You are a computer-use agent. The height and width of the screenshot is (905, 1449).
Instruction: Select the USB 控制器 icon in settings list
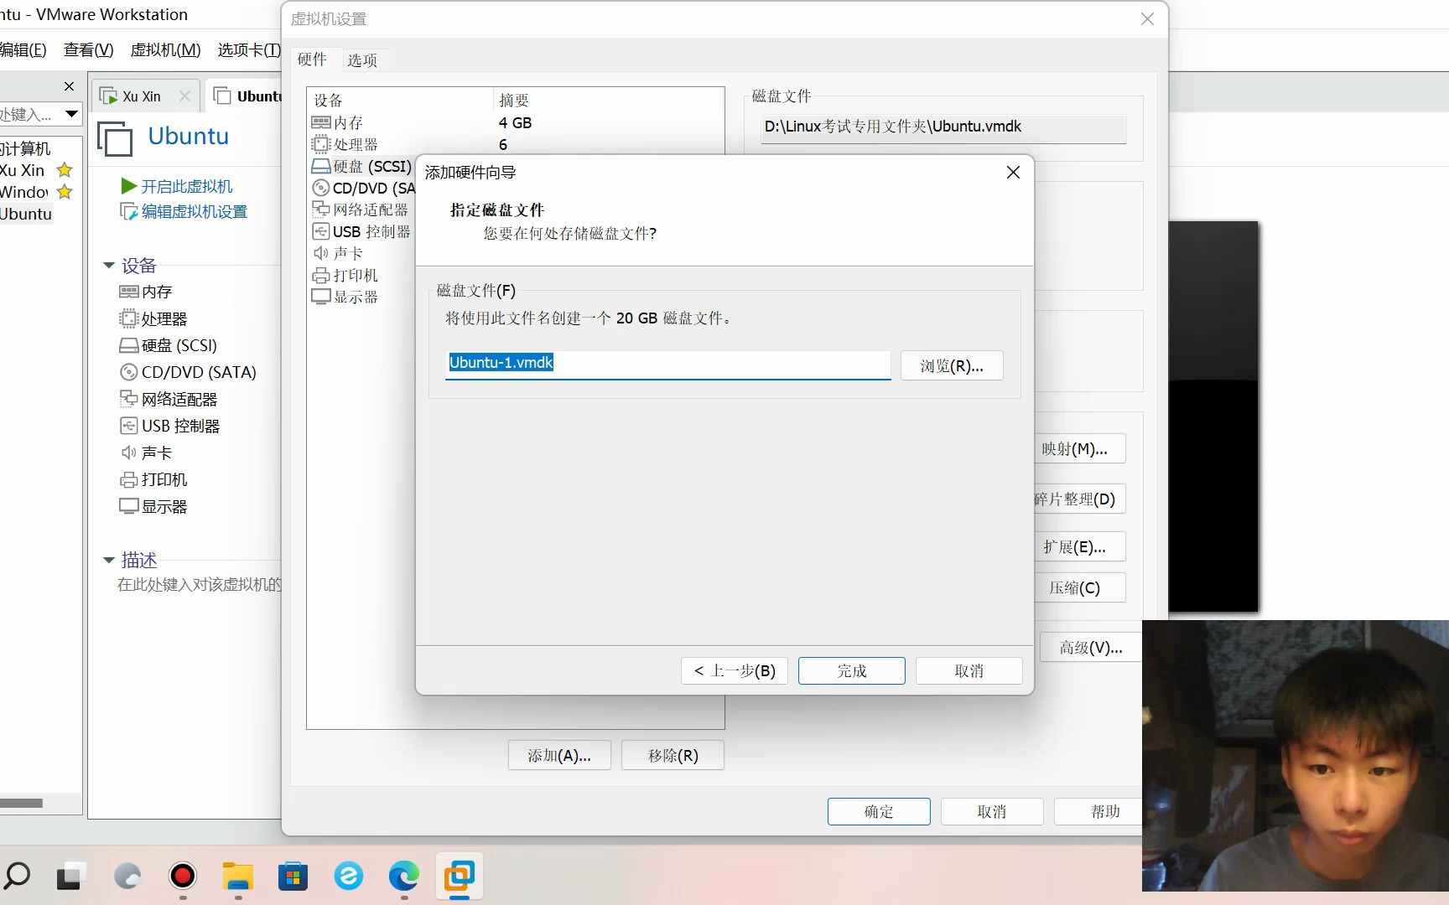[x=320, y=231]
